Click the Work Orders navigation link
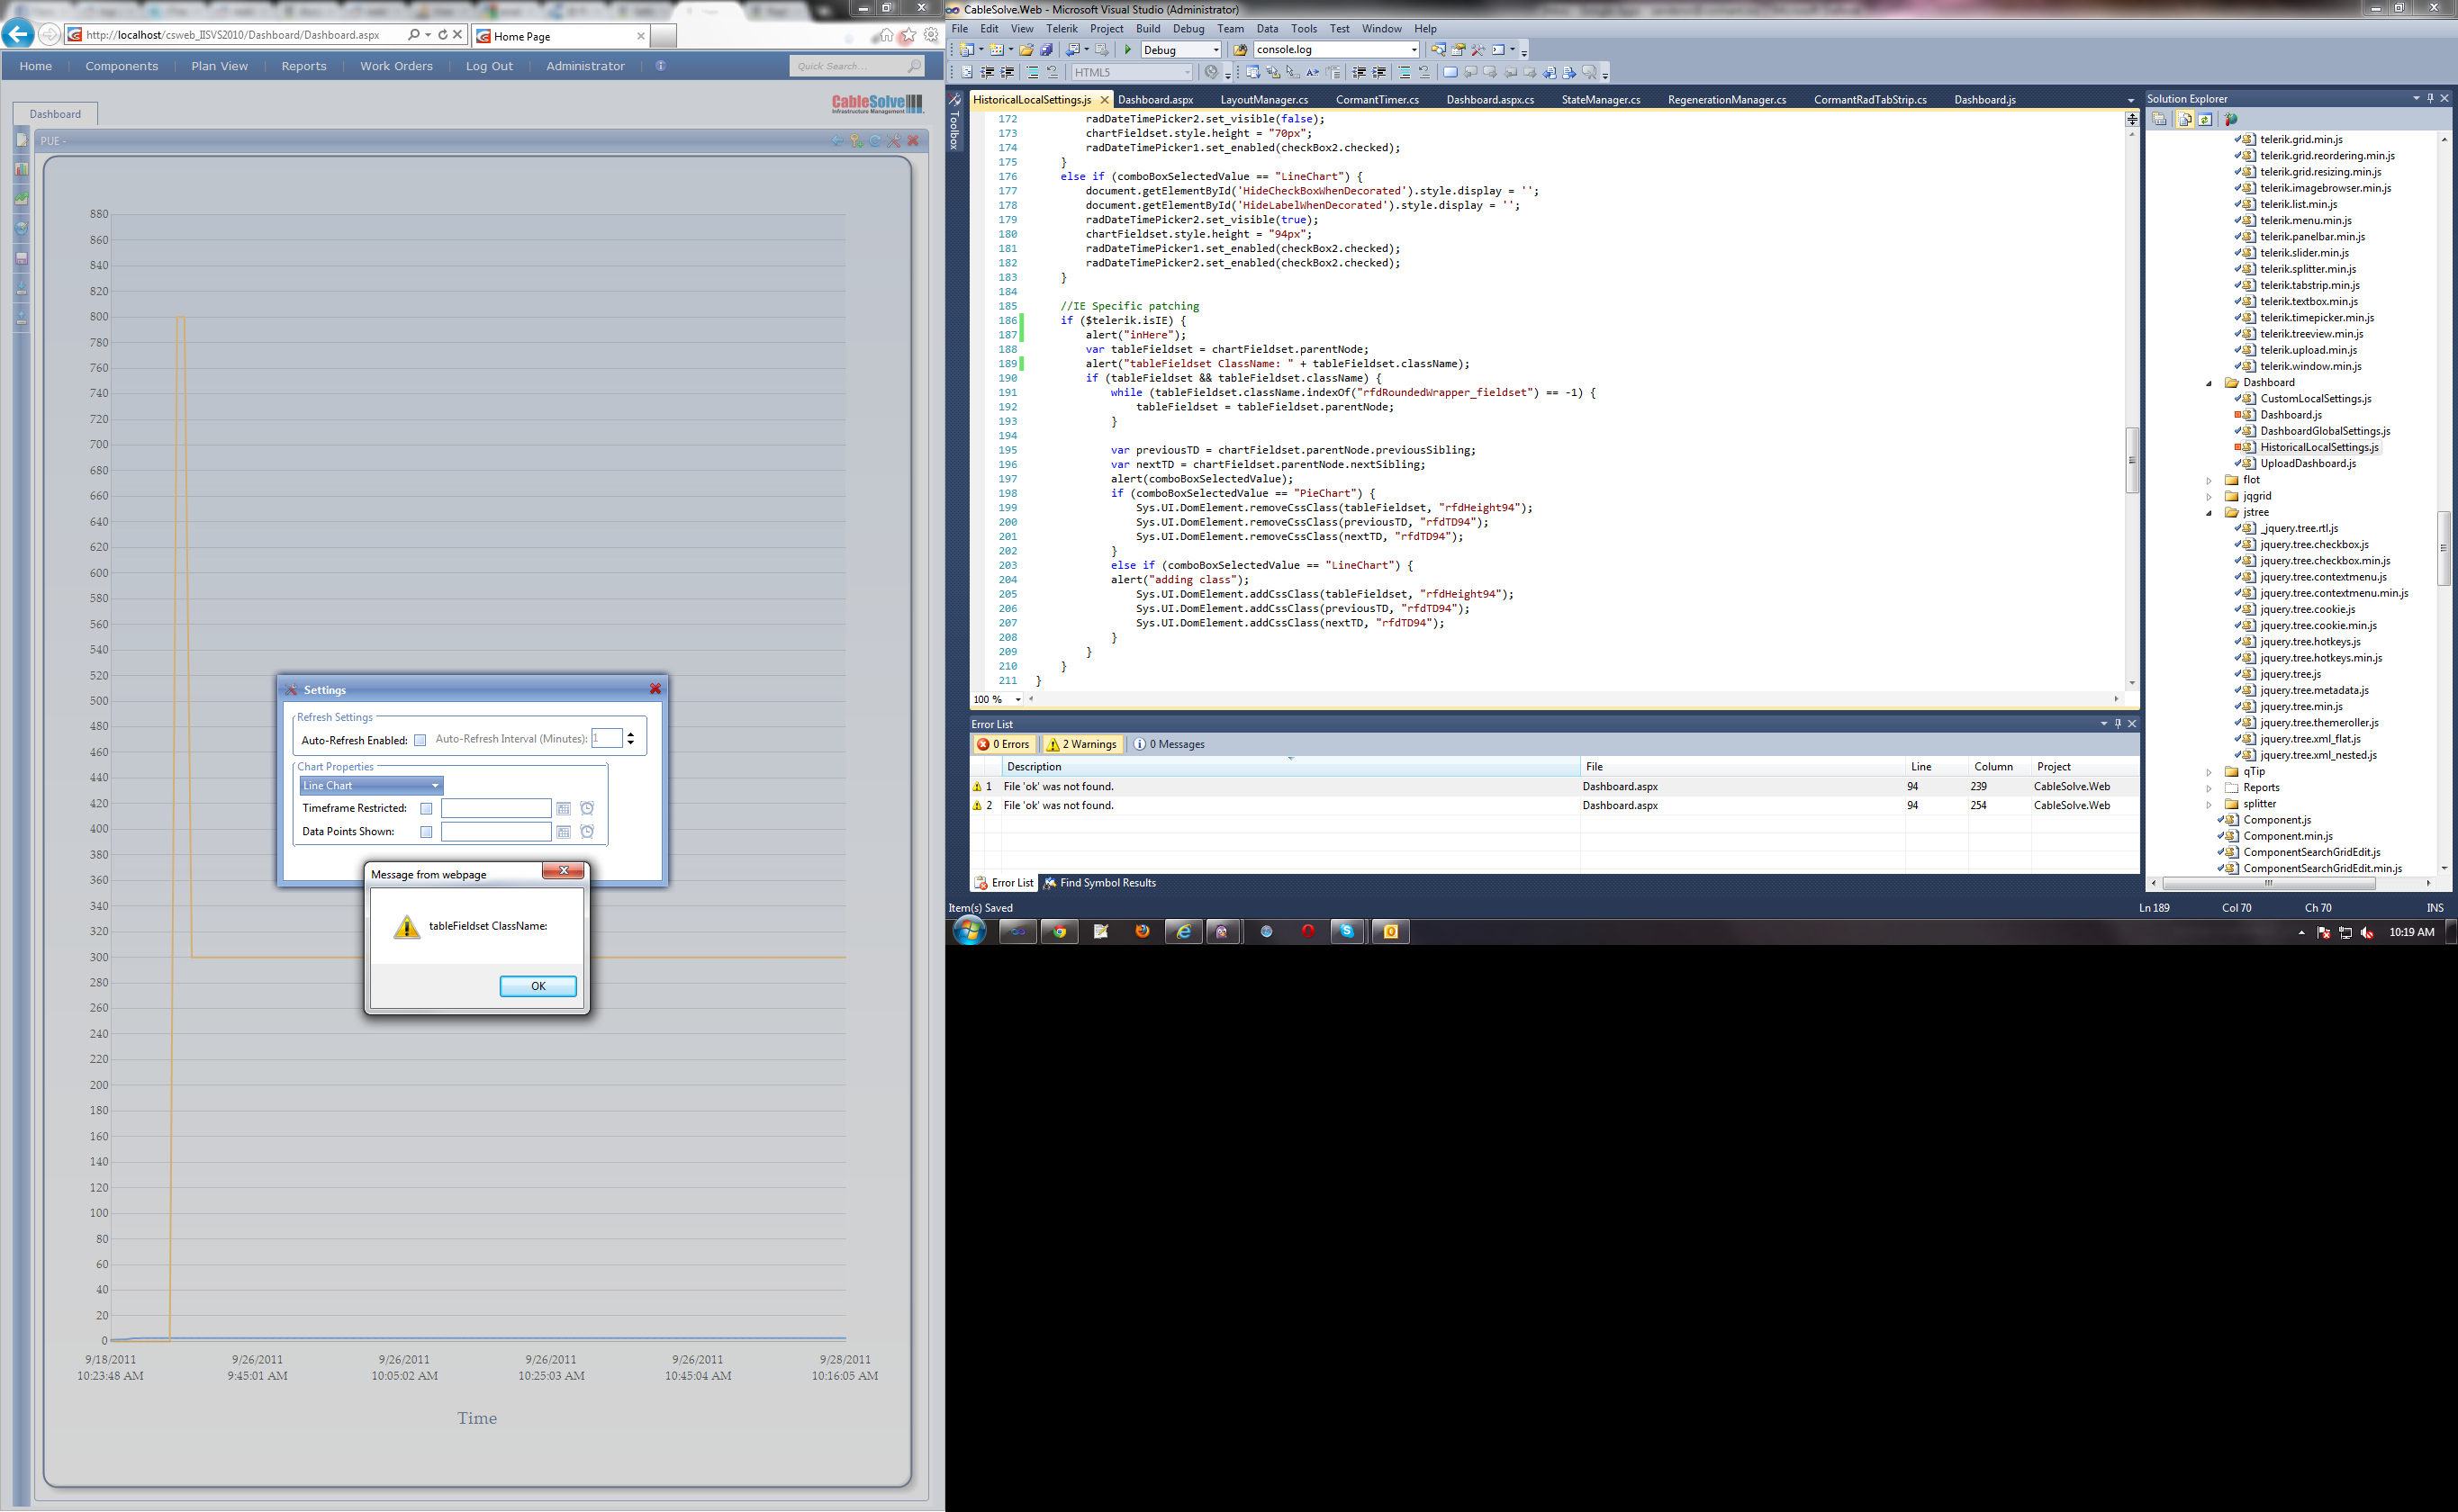Screen dimensions: 2458x1512 pyautogui.click(x=396, y=66)
